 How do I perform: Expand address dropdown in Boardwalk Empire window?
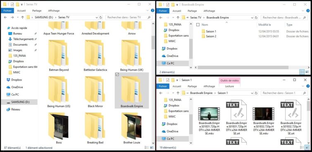click(252, 18)
